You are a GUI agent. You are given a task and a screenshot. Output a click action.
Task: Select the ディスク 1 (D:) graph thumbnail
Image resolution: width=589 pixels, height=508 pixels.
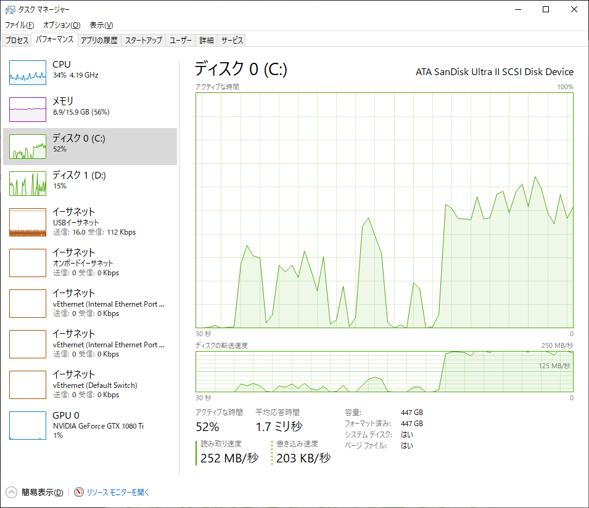(x=28, y=183)
